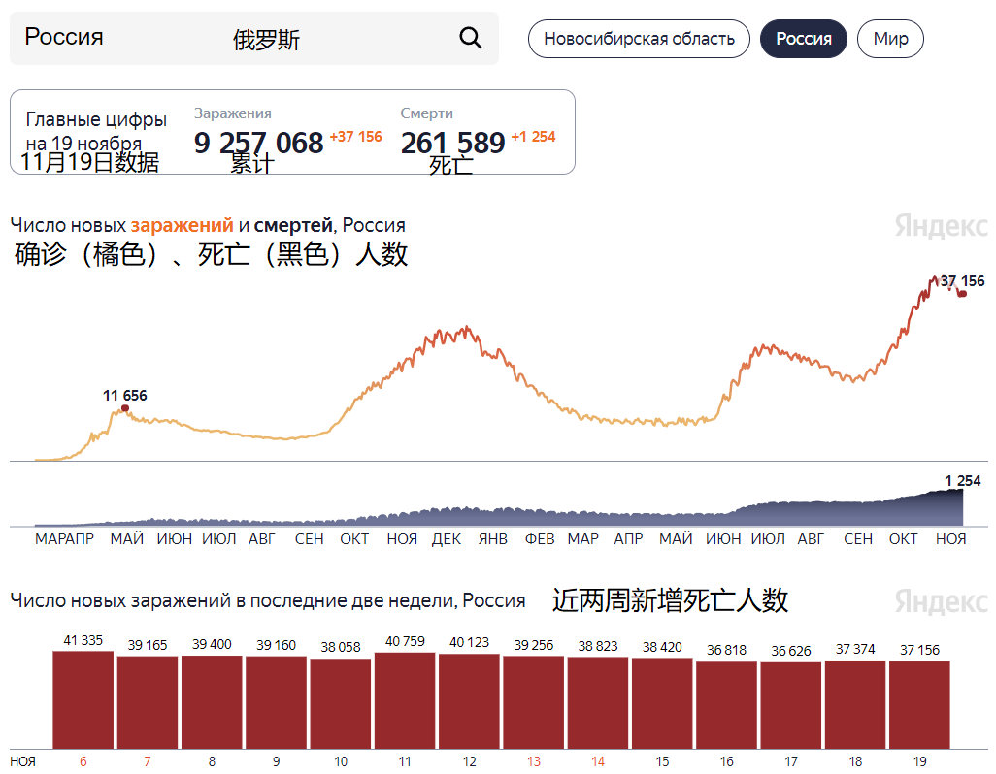Click the orange заражений legend word
Image resolution: width=996 pixels, height=774 pixels.
182,225
